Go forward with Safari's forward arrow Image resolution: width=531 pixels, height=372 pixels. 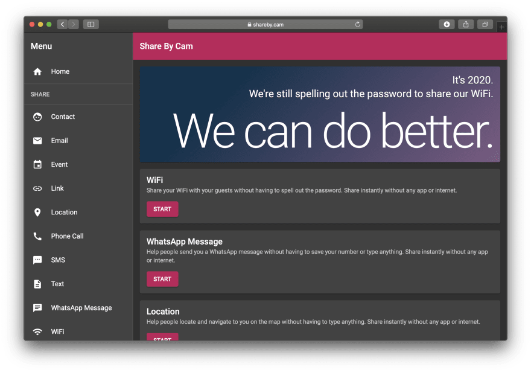coord(74,24)
